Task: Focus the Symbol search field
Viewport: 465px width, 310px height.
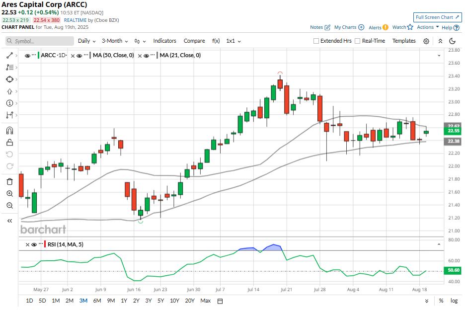Action: click(x=40, y=41)
